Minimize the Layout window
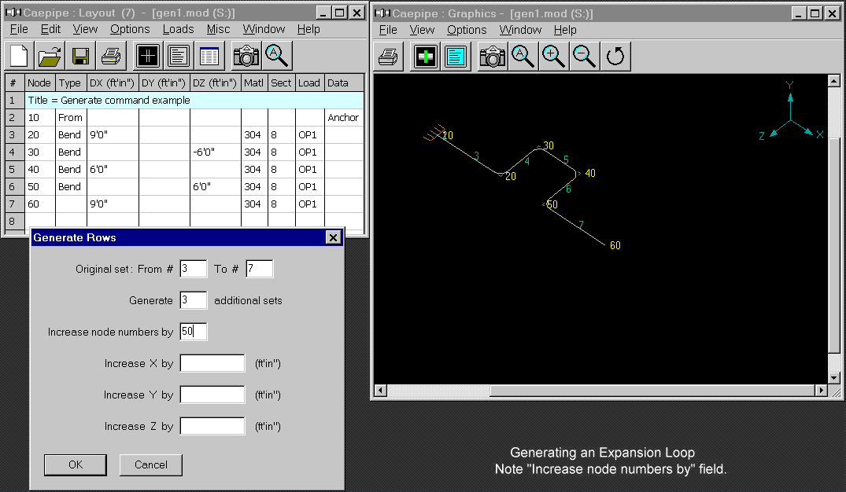 point(323,13)
